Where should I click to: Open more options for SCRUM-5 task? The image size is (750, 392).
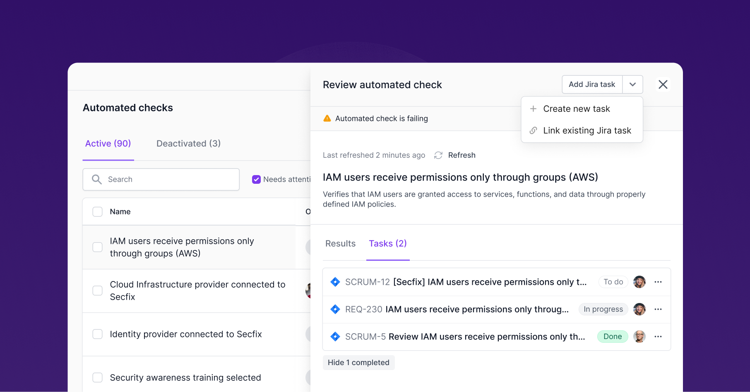click(658, 337)
